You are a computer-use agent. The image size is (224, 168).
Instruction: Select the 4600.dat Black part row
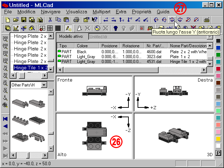132,51
